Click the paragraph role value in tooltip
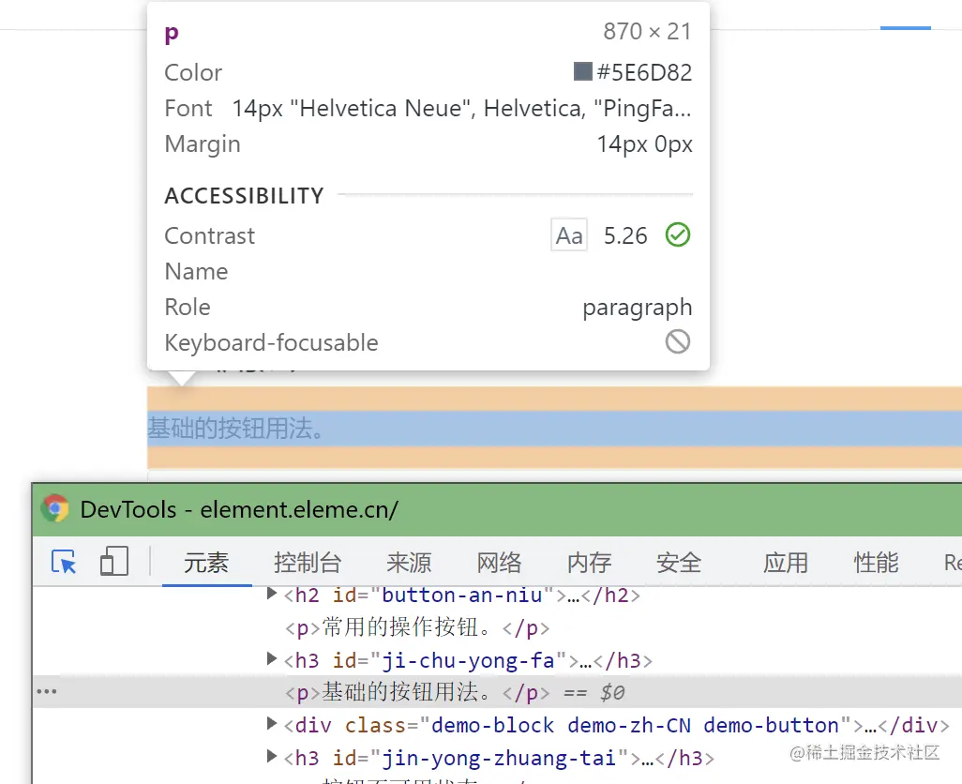The width and height of the screenshot is (962, 784). pos(638,308)
